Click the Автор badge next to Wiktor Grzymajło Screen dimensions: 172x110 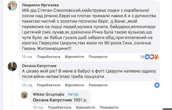pos(73,94)
